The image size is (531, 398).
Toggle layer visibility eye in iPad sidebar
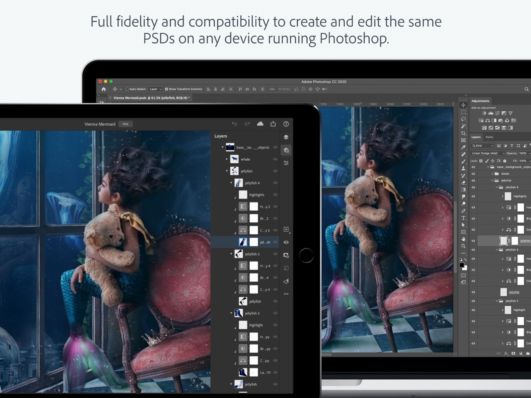click(x=286, y=242)
